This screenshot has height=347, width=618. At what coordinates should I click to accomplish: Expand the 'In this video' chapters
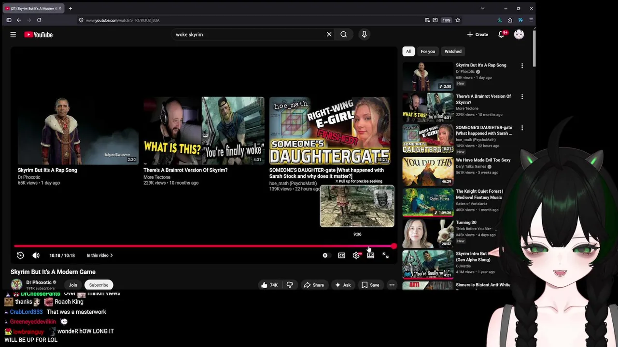[x=99, y=255]
